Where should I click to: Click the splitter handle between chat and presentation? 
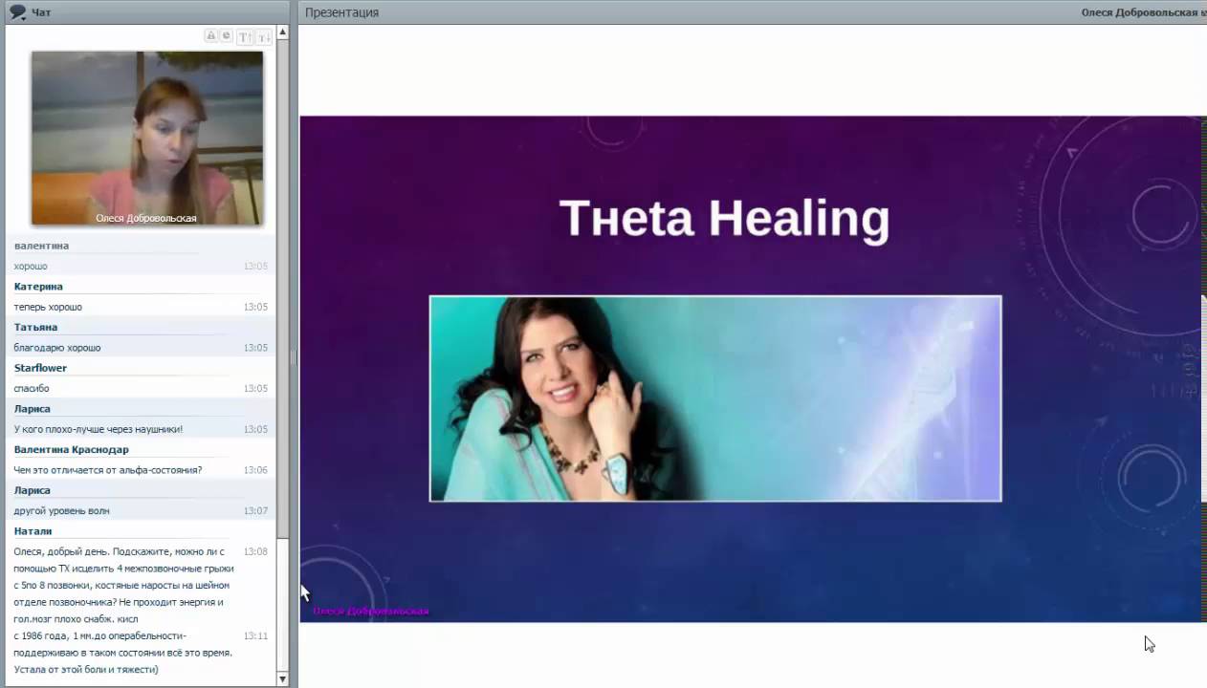pyautogui.click(x=294, y=357)
